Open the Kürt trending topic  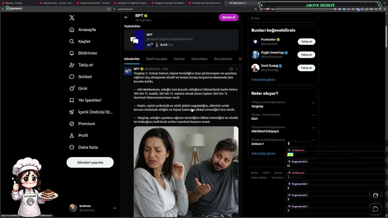click(255, 119)
